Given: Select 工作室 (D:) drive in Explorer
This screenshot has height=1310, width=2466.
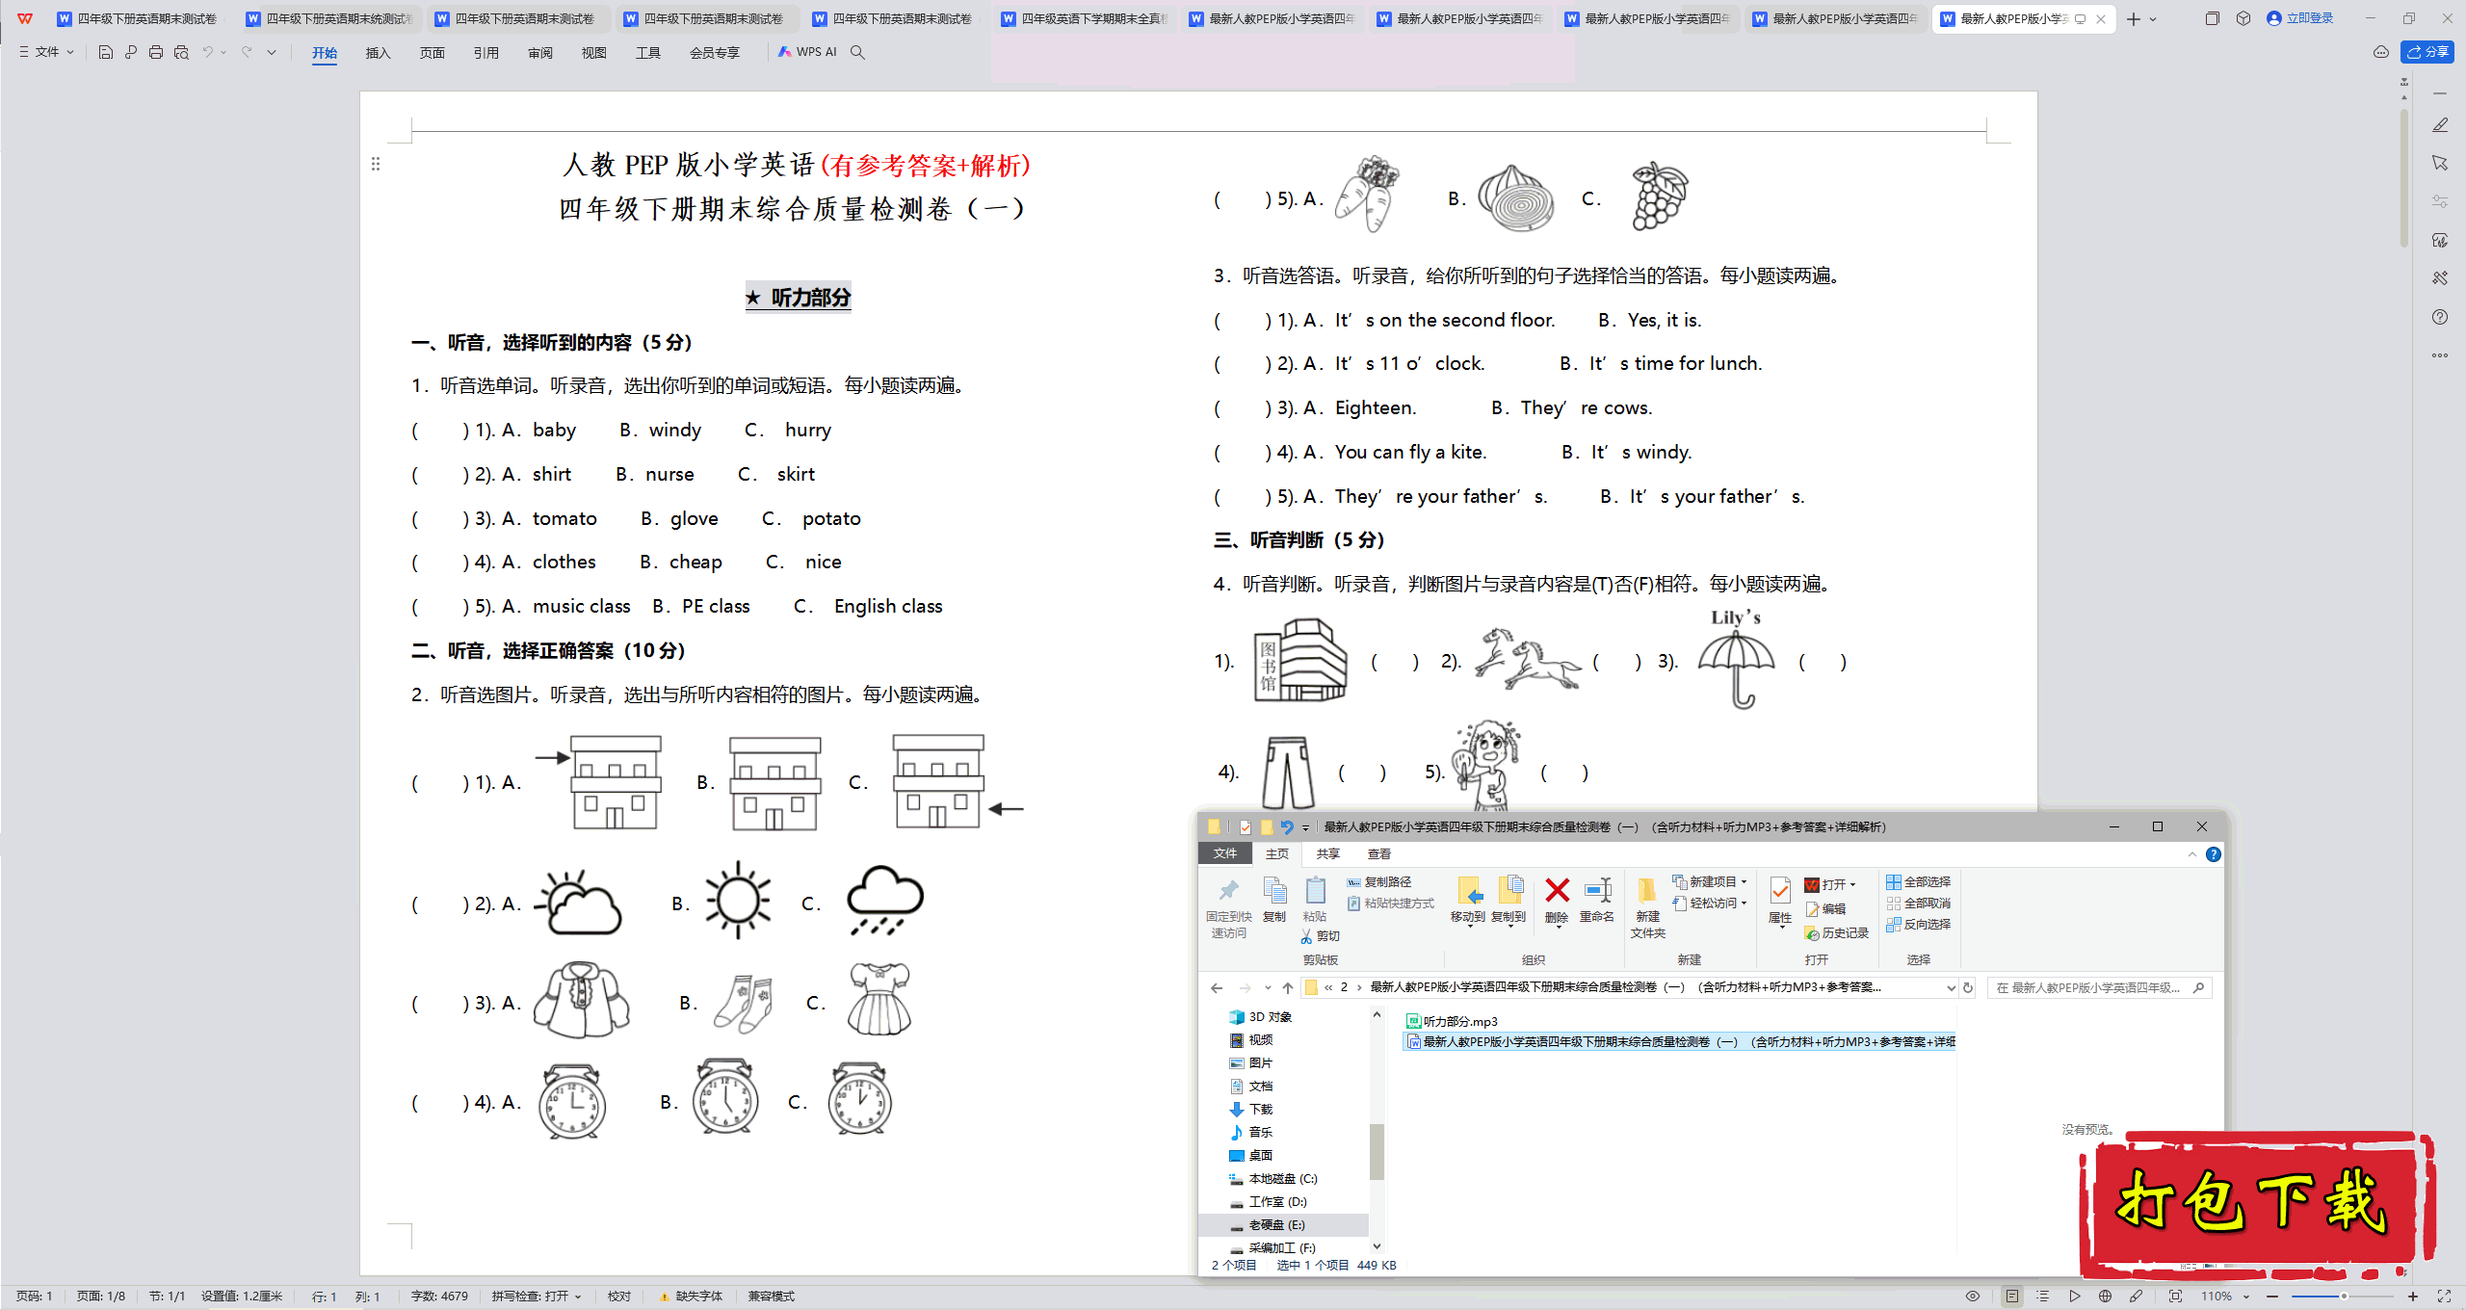Looking at the screenshot, I should click(x=1268, y=1201).
